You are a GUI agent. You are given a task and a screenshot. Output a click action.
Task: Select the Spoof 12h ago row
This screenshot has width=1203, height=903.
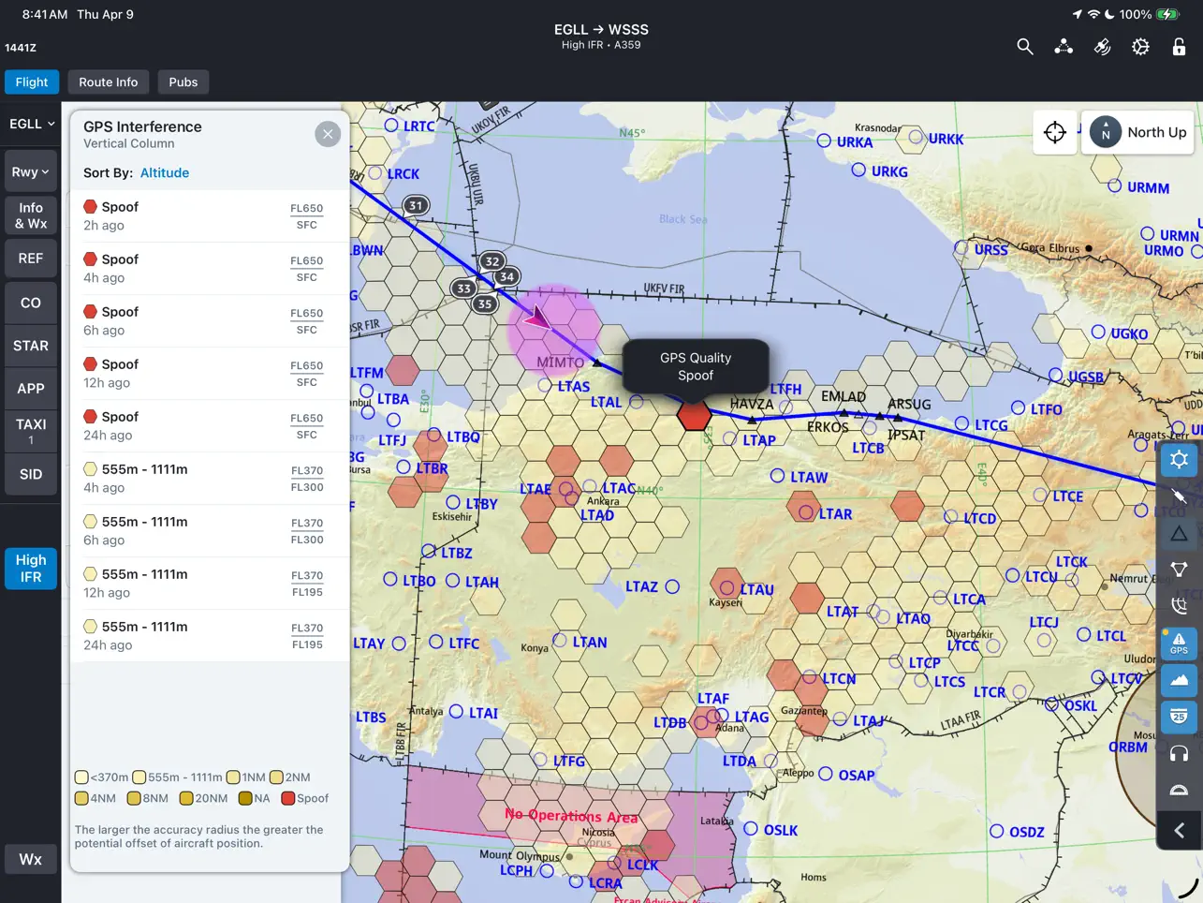pyautogui.click(x=210, y=374)
